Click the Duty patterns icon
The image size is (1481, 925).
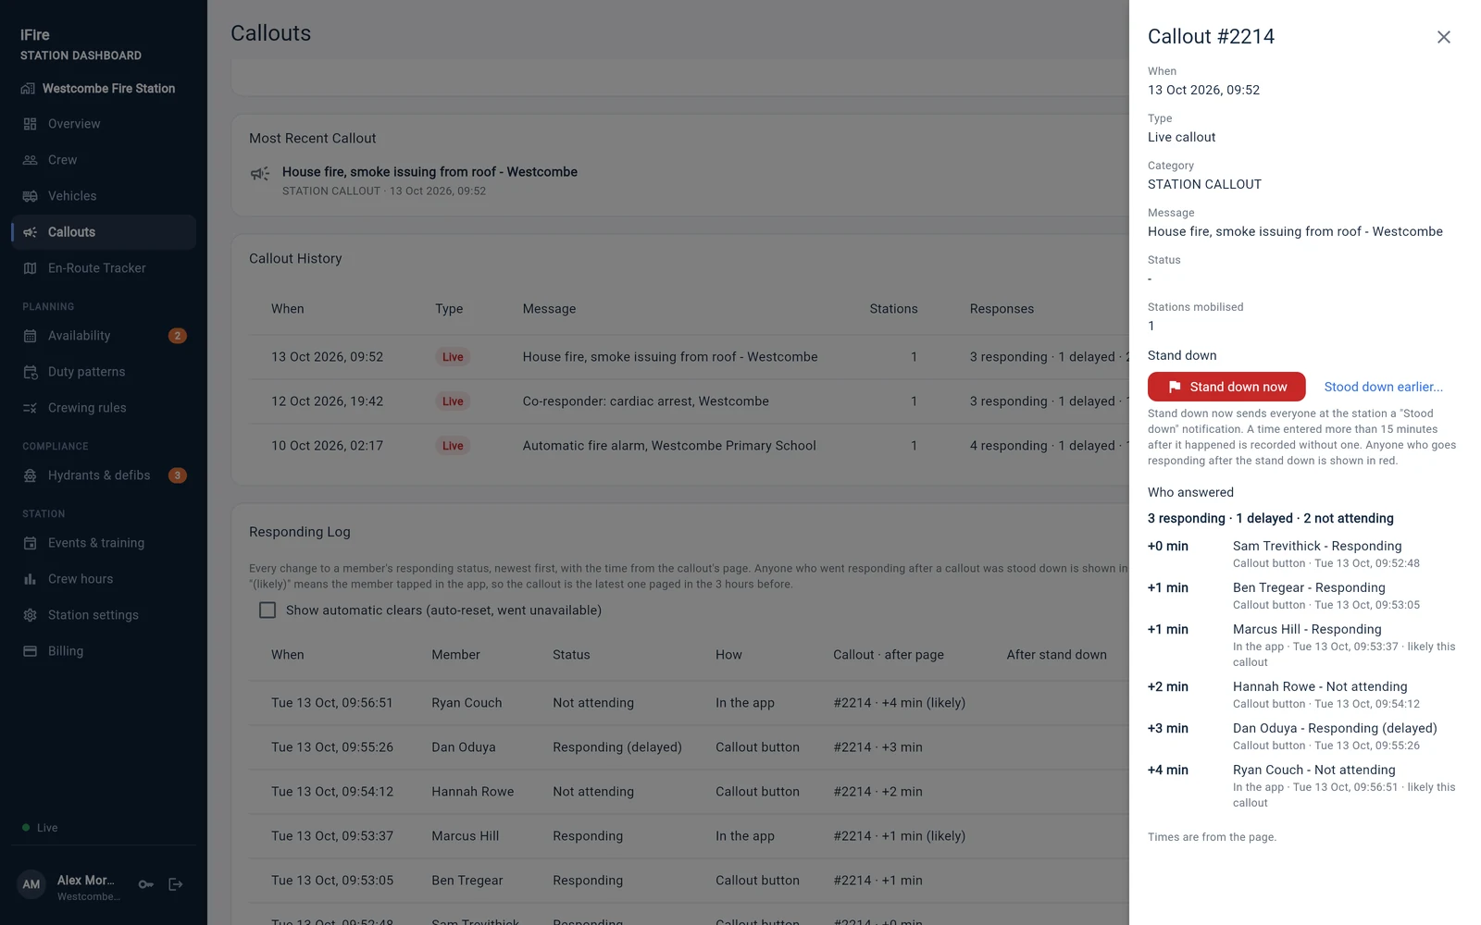[30, 372]
